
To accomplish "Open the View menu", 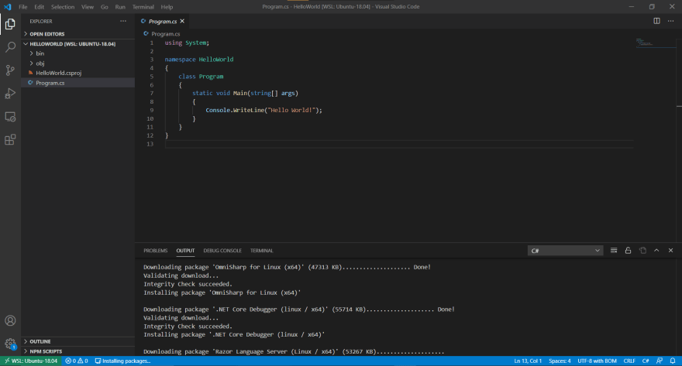I will (88, 7).
